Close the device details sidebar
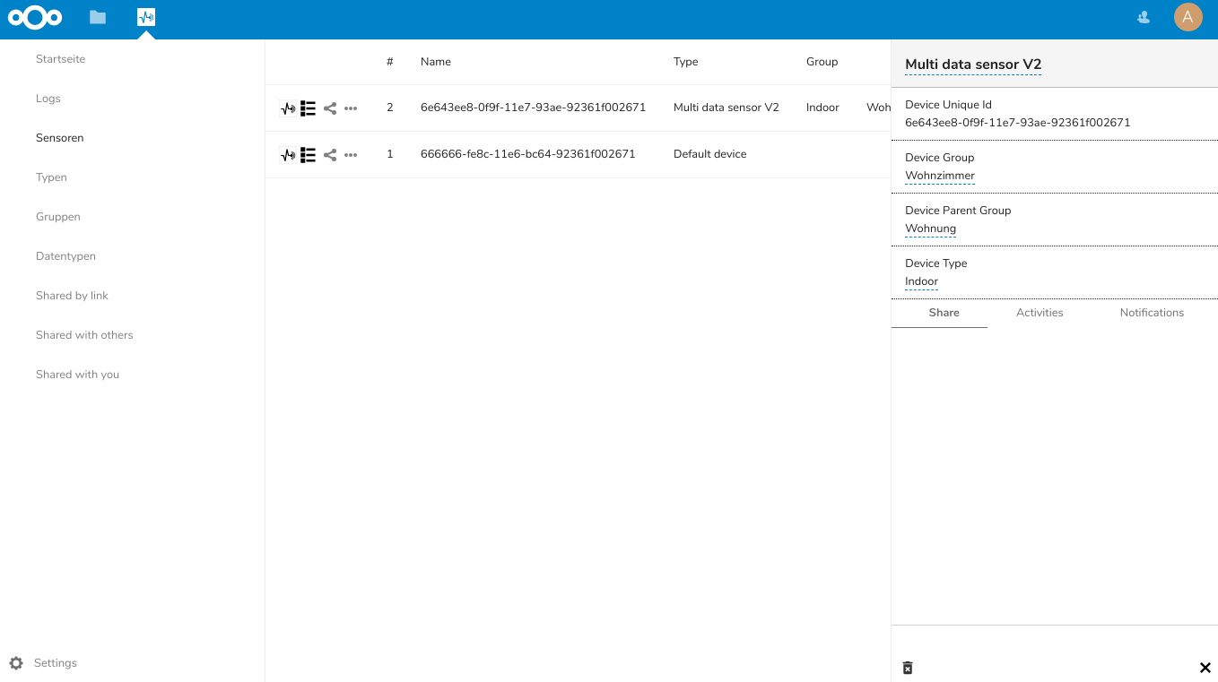The width and height of the screenshot is (1218, 682). click(1205, 668)
